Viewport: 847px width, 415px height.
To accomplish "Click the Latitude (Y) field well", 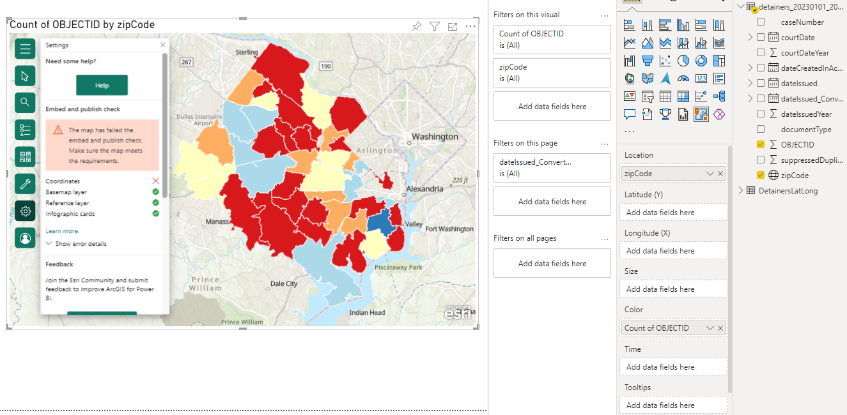I will point(674,213).
